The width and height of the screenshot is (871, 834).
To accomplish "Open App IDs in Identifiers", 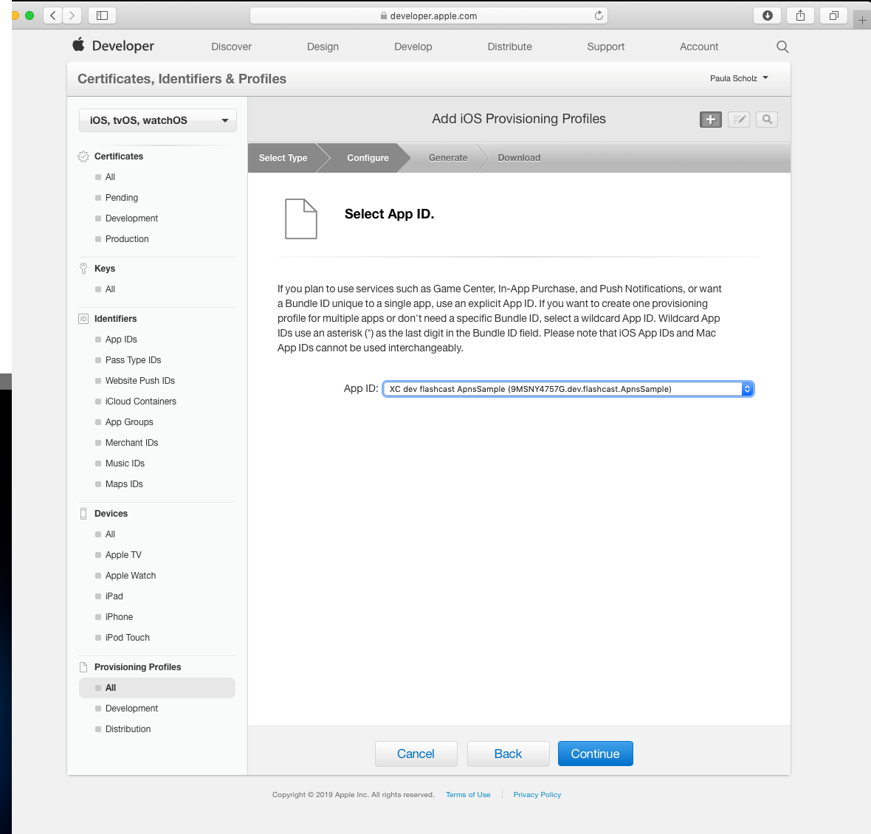I will coord(121,340).
